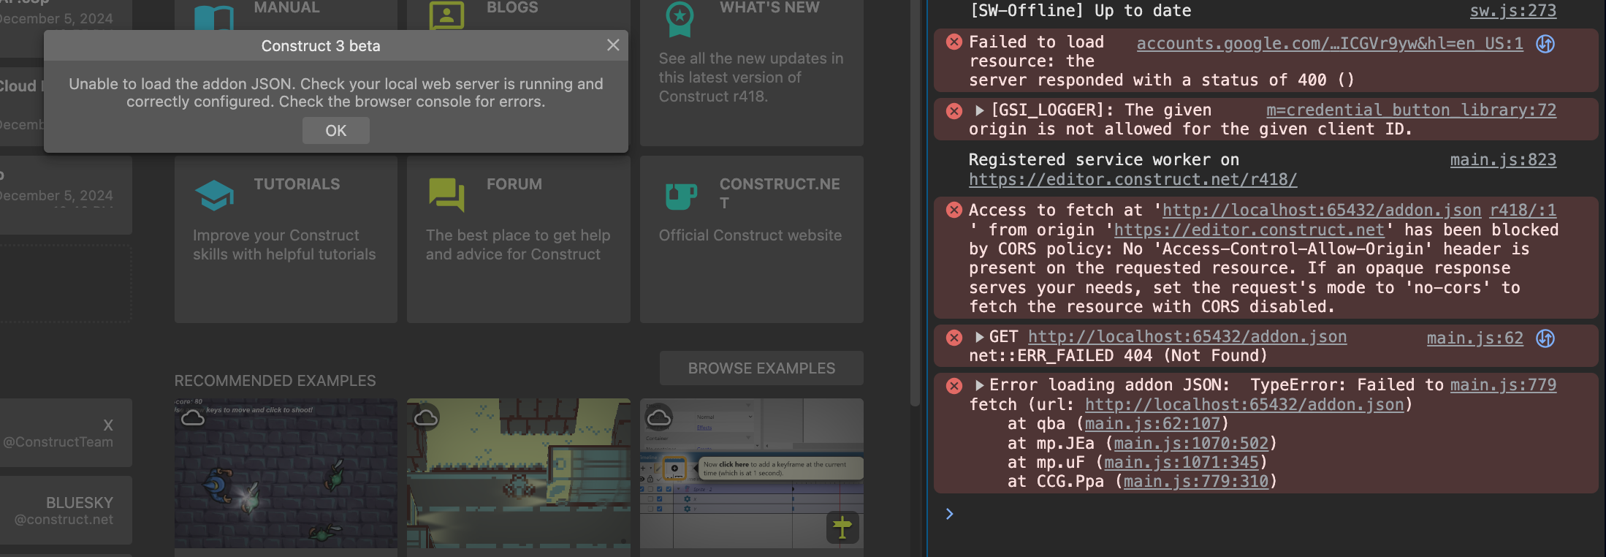Open the BROWSE EXAMPLES button
The image size is (1606, 557).
pyautogui.click(x=761, y=368)
